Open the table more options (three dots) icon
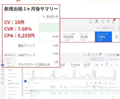The width and height of the screenshot is (120, 99). tap(113, 83)
